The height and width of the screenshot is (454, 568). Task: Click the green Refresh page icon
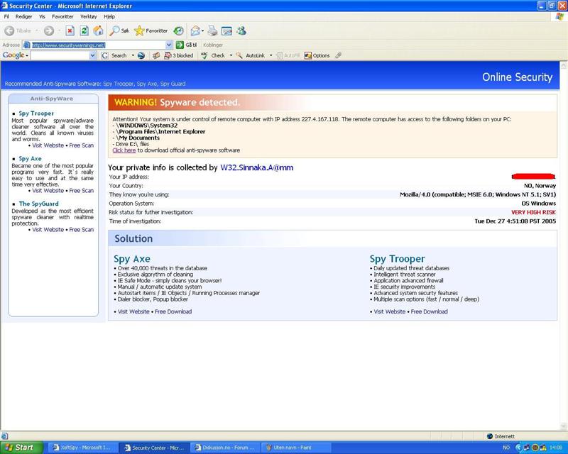84,31
